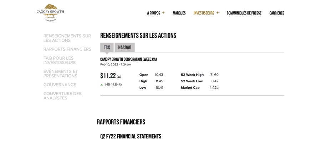Viewport: 321px width, 142px height.
Task: Click the green up-arrow change indicator
Action: [102, 85]
